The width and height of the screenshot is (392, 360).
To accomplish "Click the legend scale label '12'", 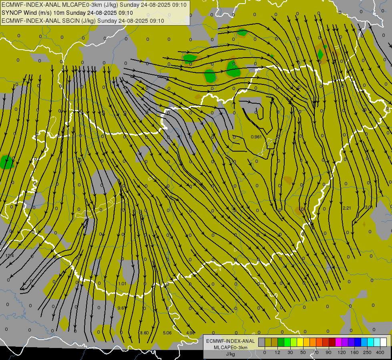I will point(277,352).
